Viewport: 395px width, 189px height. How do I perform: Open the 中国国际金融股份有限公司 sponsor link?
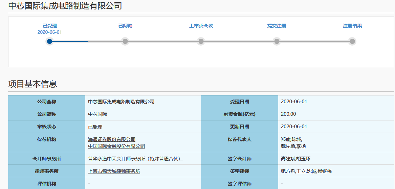click(x=116, y=146)
